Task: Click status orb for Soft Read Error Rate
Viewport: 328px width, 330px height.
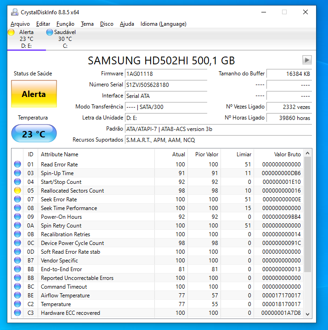Action: tap(17, 251)
